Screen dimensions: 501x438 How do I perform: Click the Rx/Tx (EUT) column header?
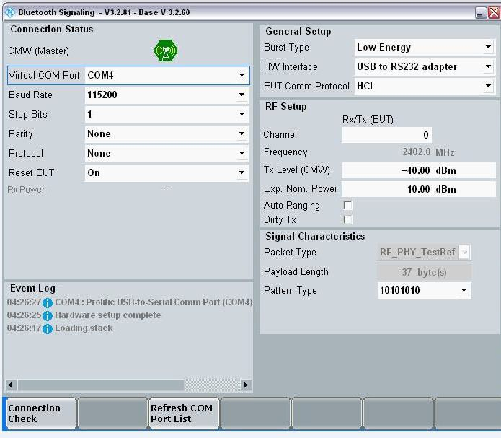pyautogui.click(x=368, y=120)
